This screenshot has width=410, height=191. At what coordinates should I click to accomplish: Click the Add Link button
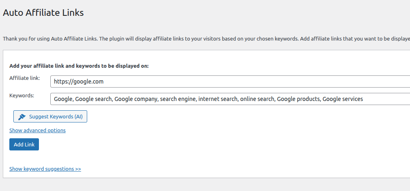pos(24,144)
